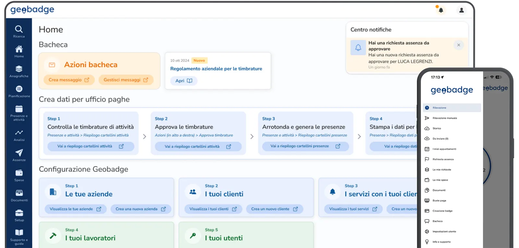This screenshot has height=248, width=519.
Task: Click the chevron after Approva le timbrature
Action: tap(252, 137)
